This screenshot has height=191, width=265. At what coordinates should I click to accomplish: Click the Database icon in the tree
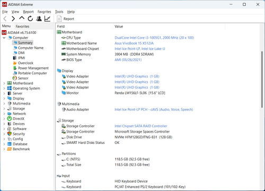(x=10, y=144)
